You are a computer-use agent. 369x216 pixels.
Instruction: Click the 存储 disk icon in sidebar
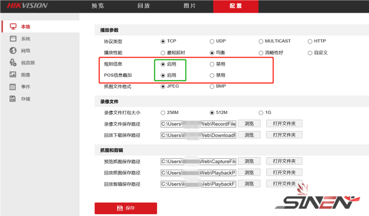tap(12, 99)
